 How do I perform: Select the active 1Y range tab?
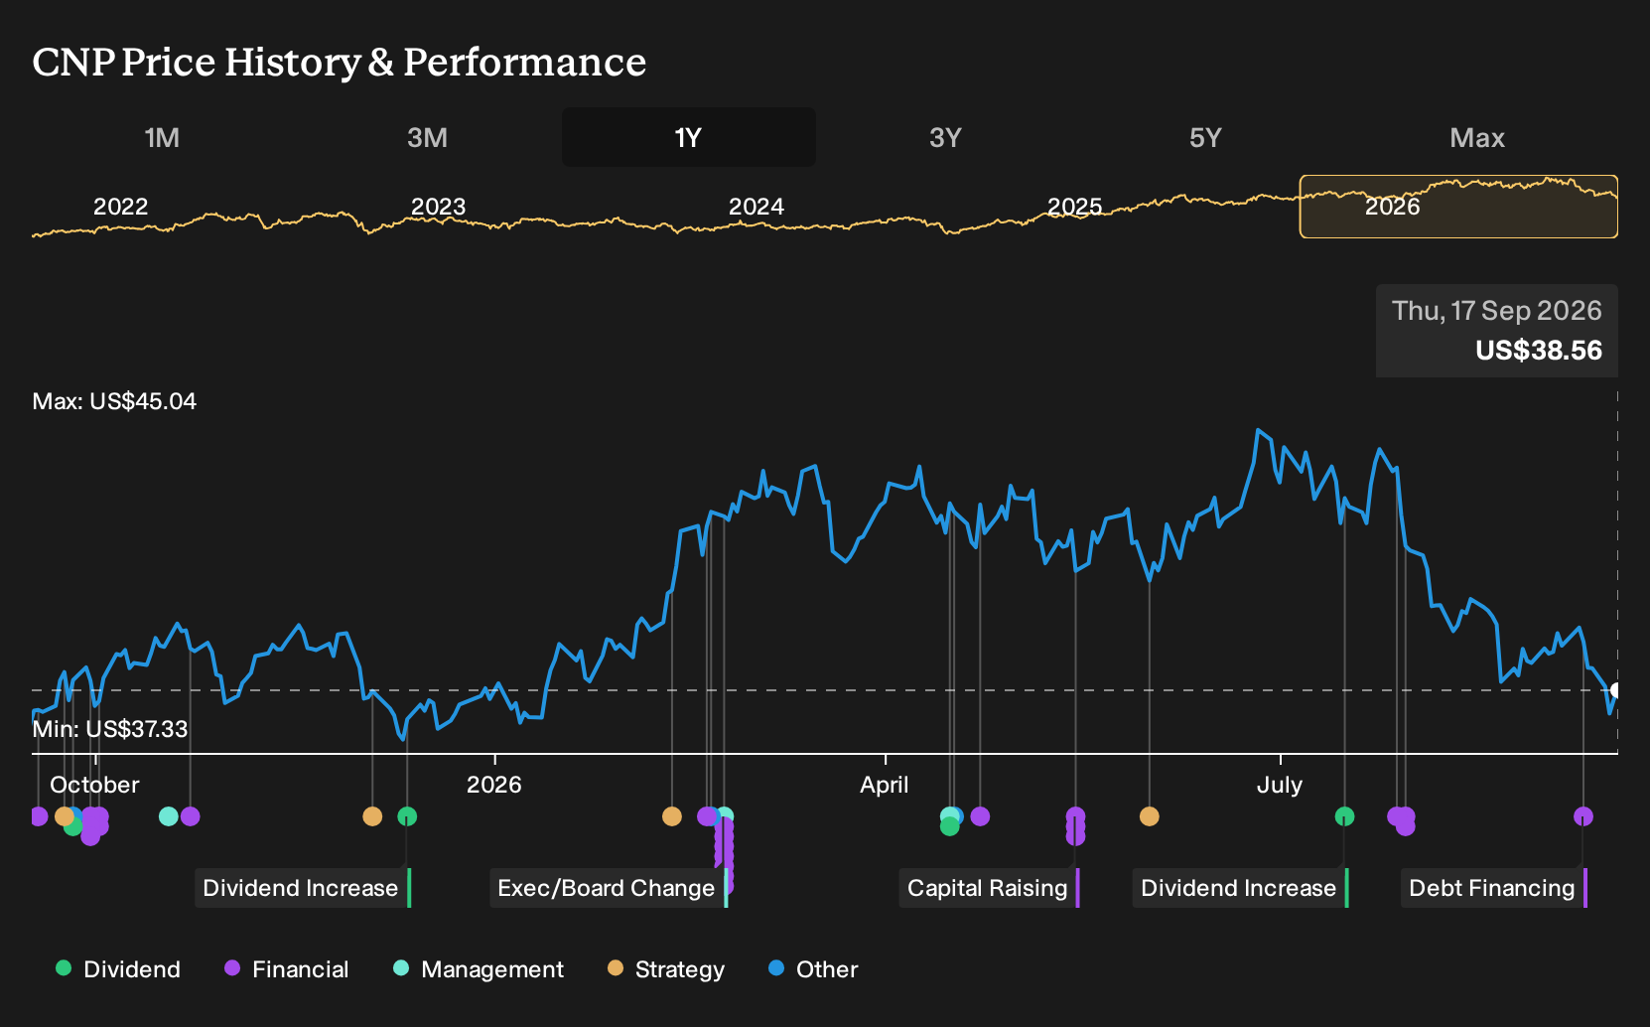click(689, 137)
